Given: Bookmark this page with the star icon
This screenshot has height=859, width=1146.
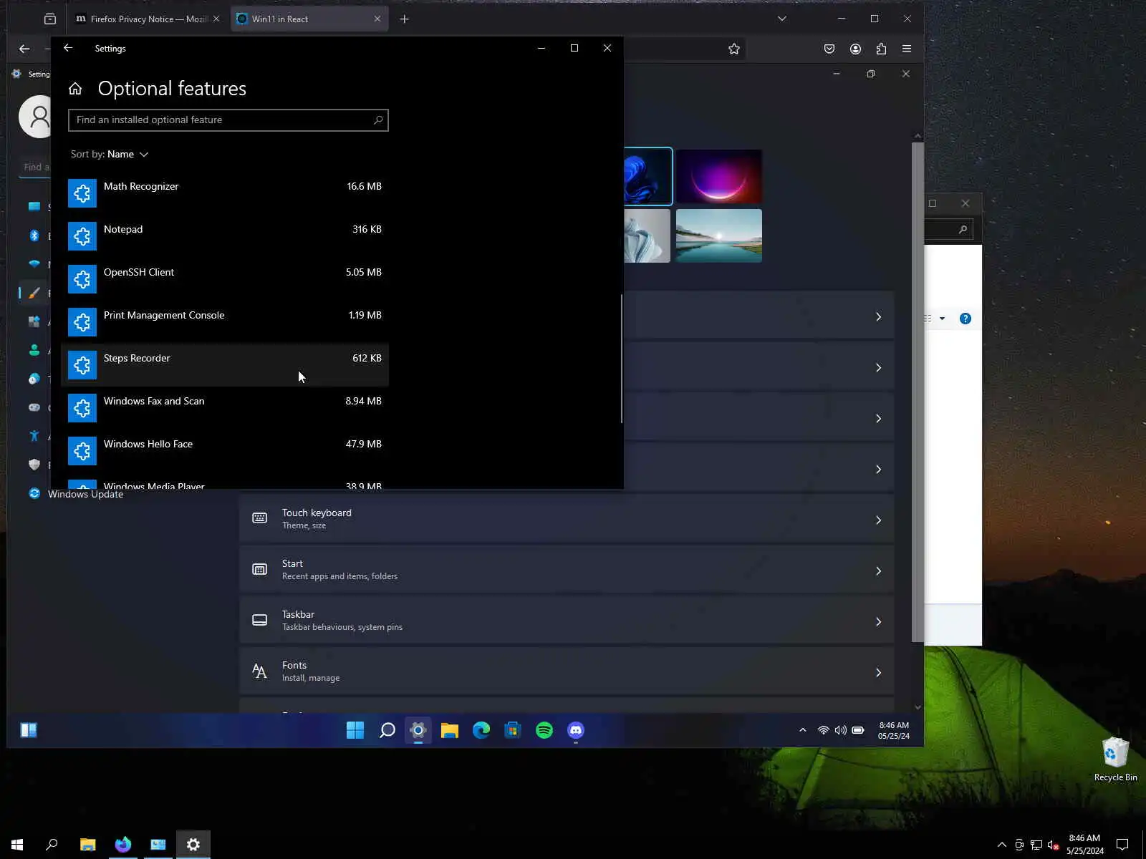Looking at the screenshot, I should point(734,49).
